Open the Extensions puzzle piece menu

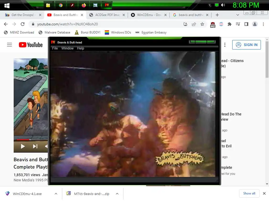(229, 24)
